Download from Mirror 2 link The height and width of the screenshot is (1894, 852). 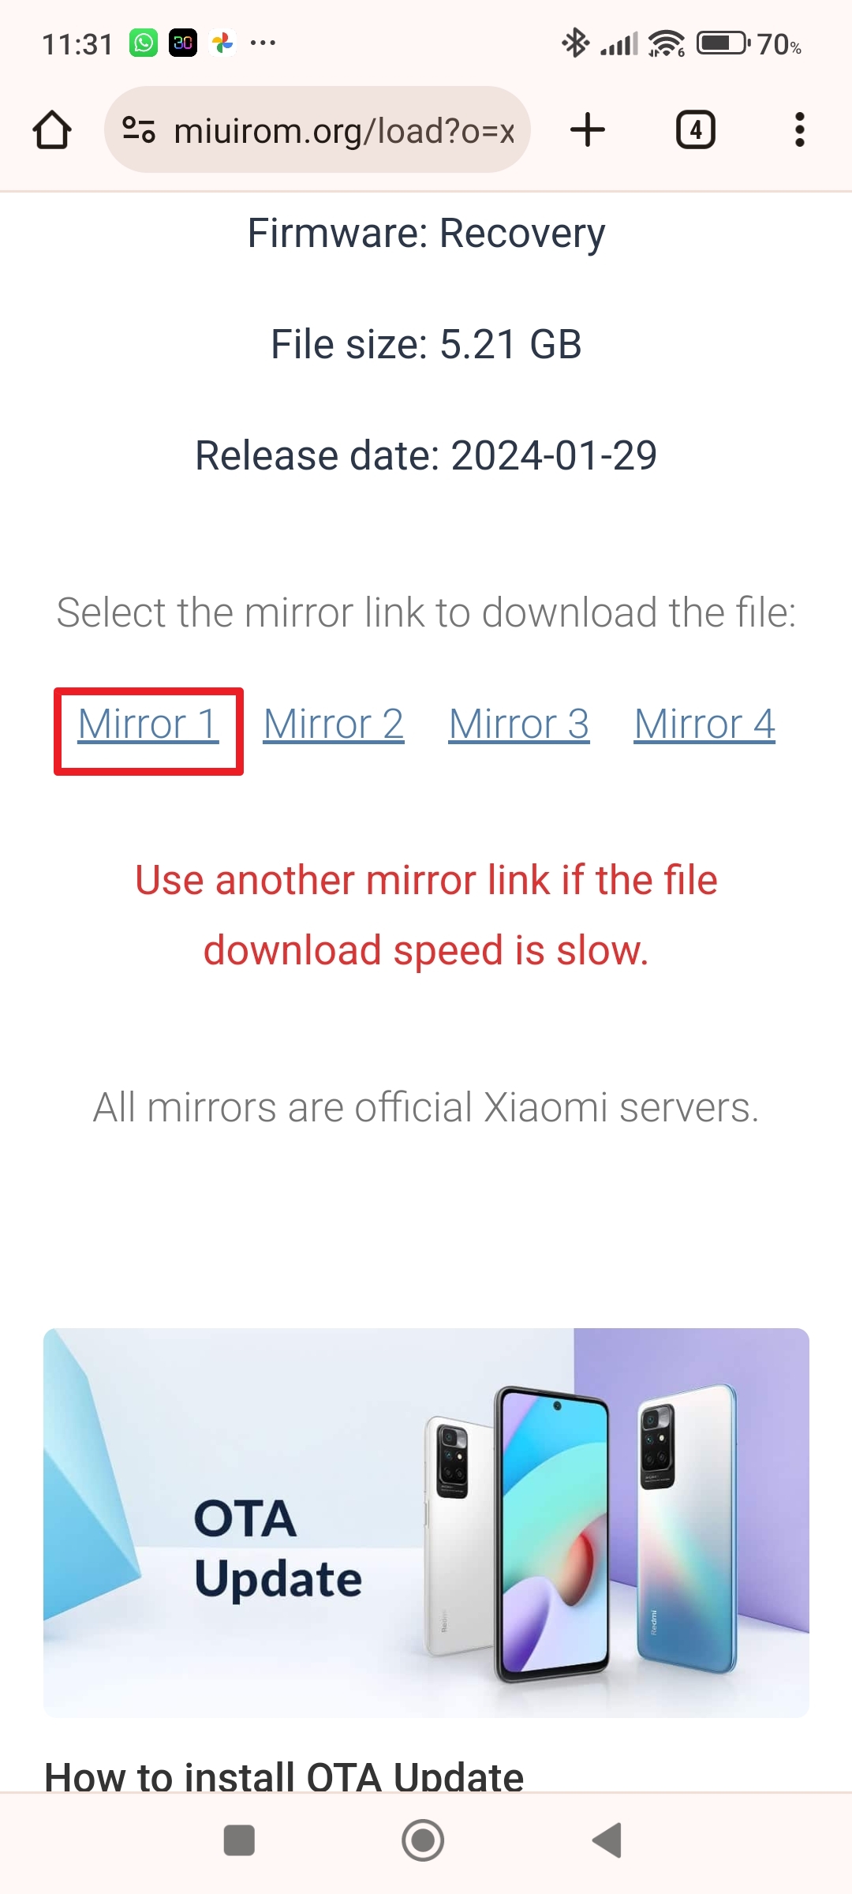point(334,724)
